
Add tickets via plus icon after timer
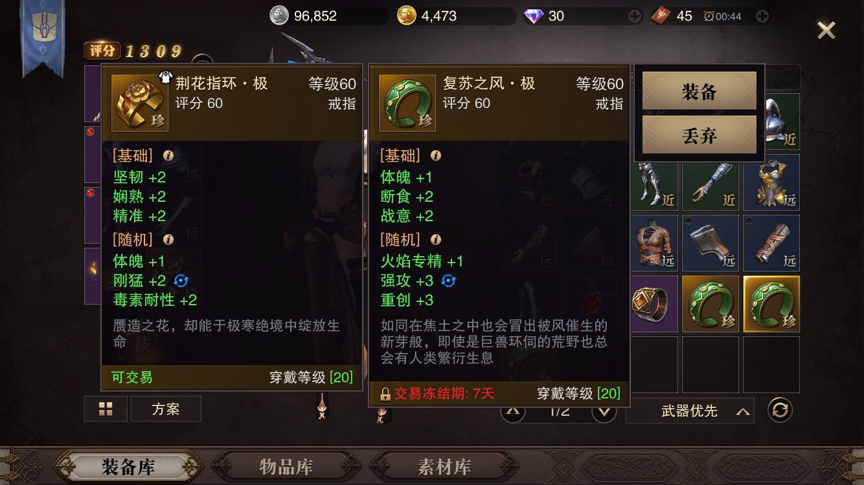coord(762,16)
